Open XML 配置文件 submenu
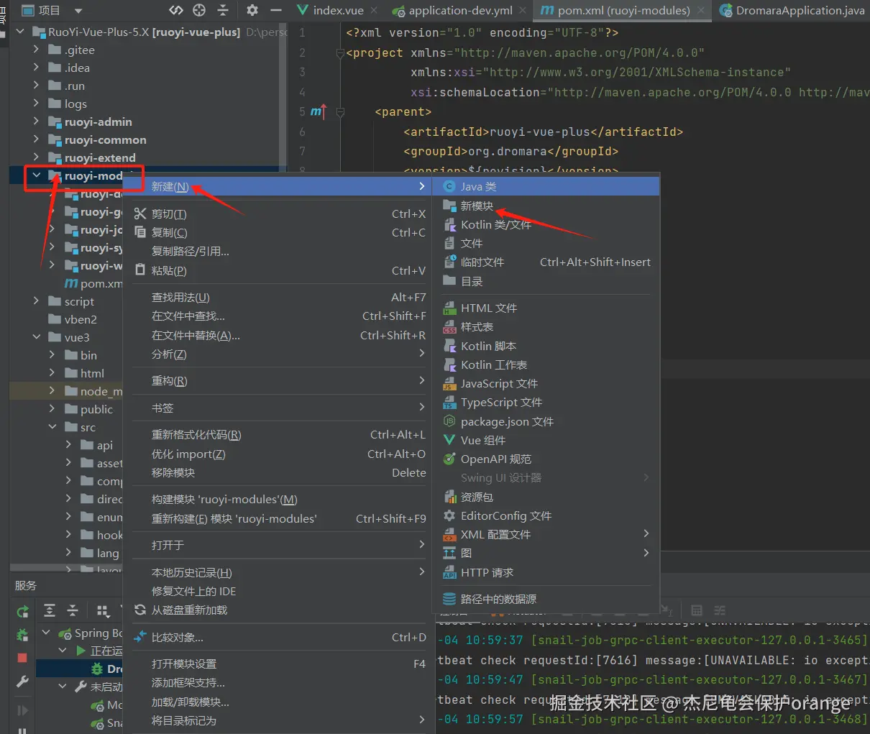870x734 pixels. pos(546,534)
